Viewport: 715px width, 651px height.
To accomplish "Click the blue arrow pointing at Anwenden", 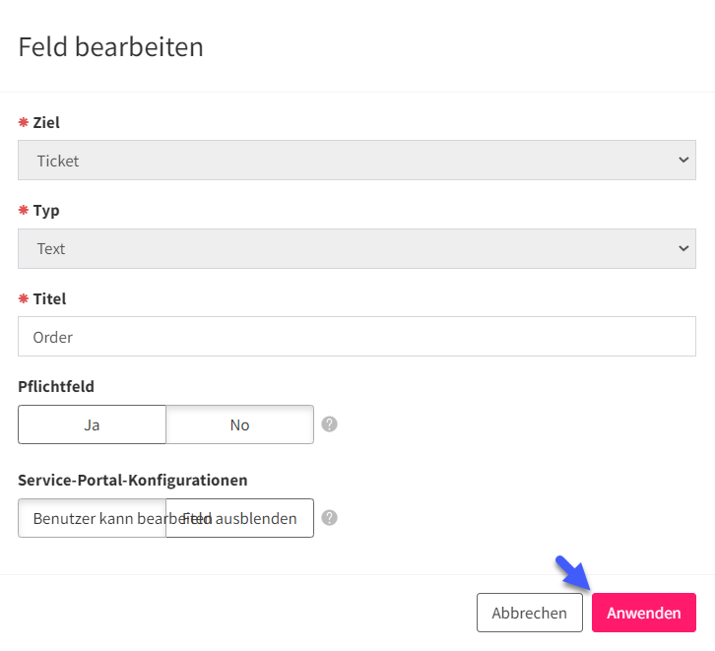I will 573,573.
